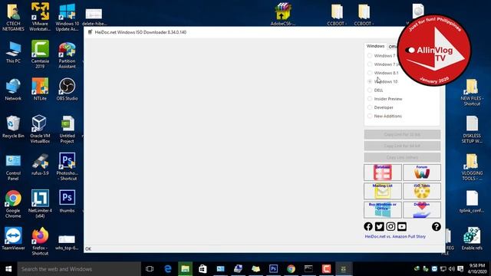Select the TeamViewer desktop shortcut
The height and width of the screenshot is (276, 491).
13,239
